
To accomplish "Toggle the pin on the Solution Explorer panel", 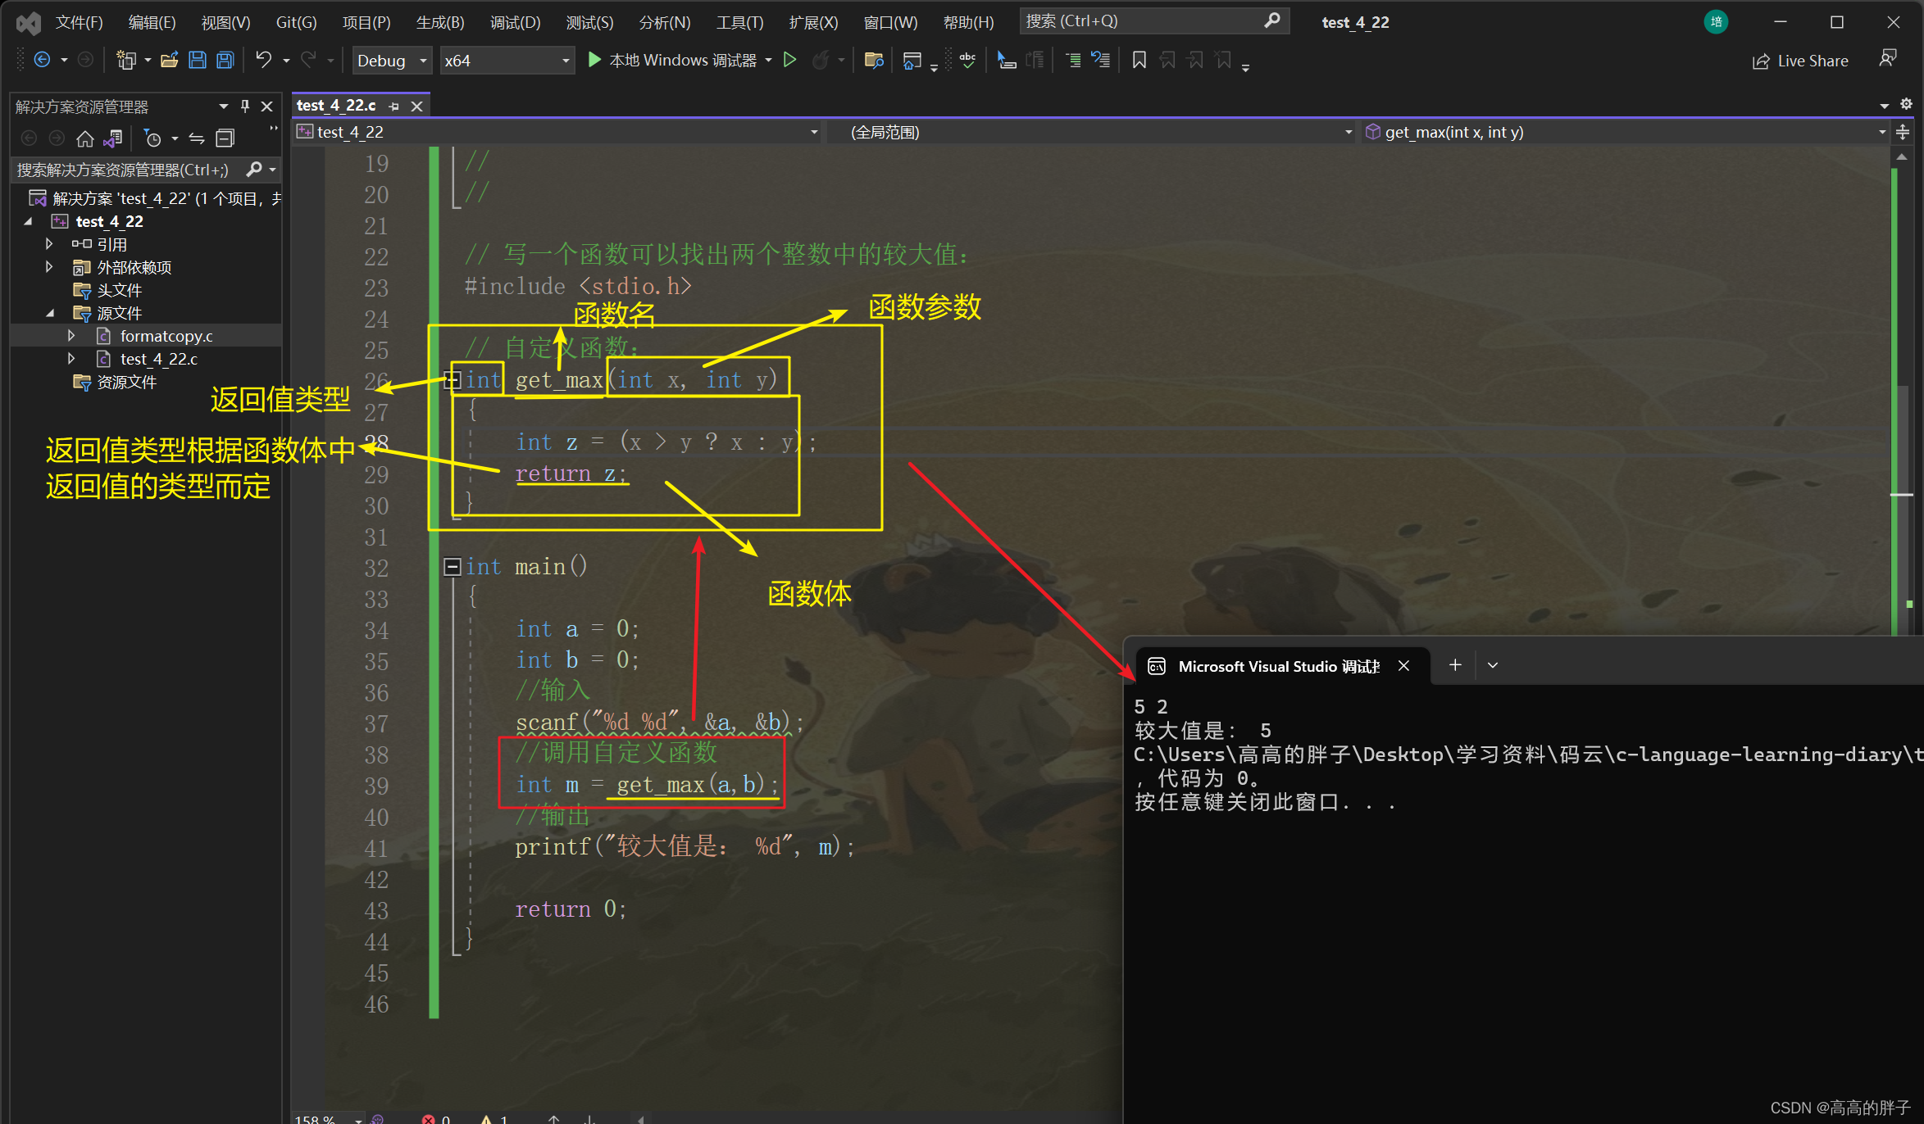I will (x=244, y=107).
